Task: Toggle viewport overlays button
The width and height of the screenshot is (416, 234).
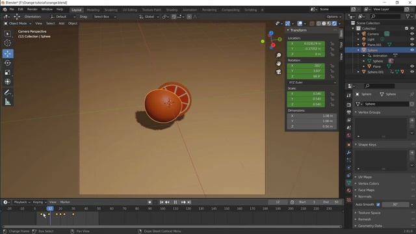Action: 300,23
